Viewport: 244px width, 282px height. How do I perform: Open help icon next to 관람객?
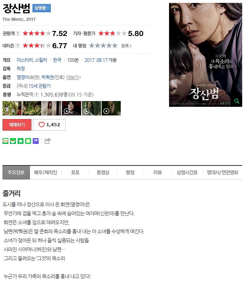pyautogui.click(x=18, y=33)
